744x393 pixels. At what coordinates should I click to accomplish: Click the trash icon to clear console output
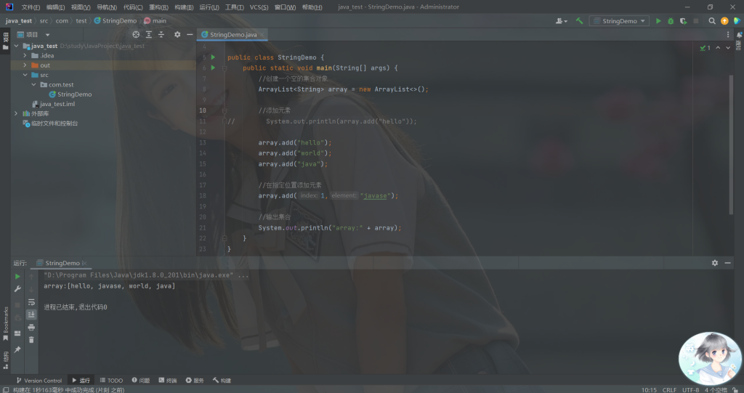(x=31, y=339)
